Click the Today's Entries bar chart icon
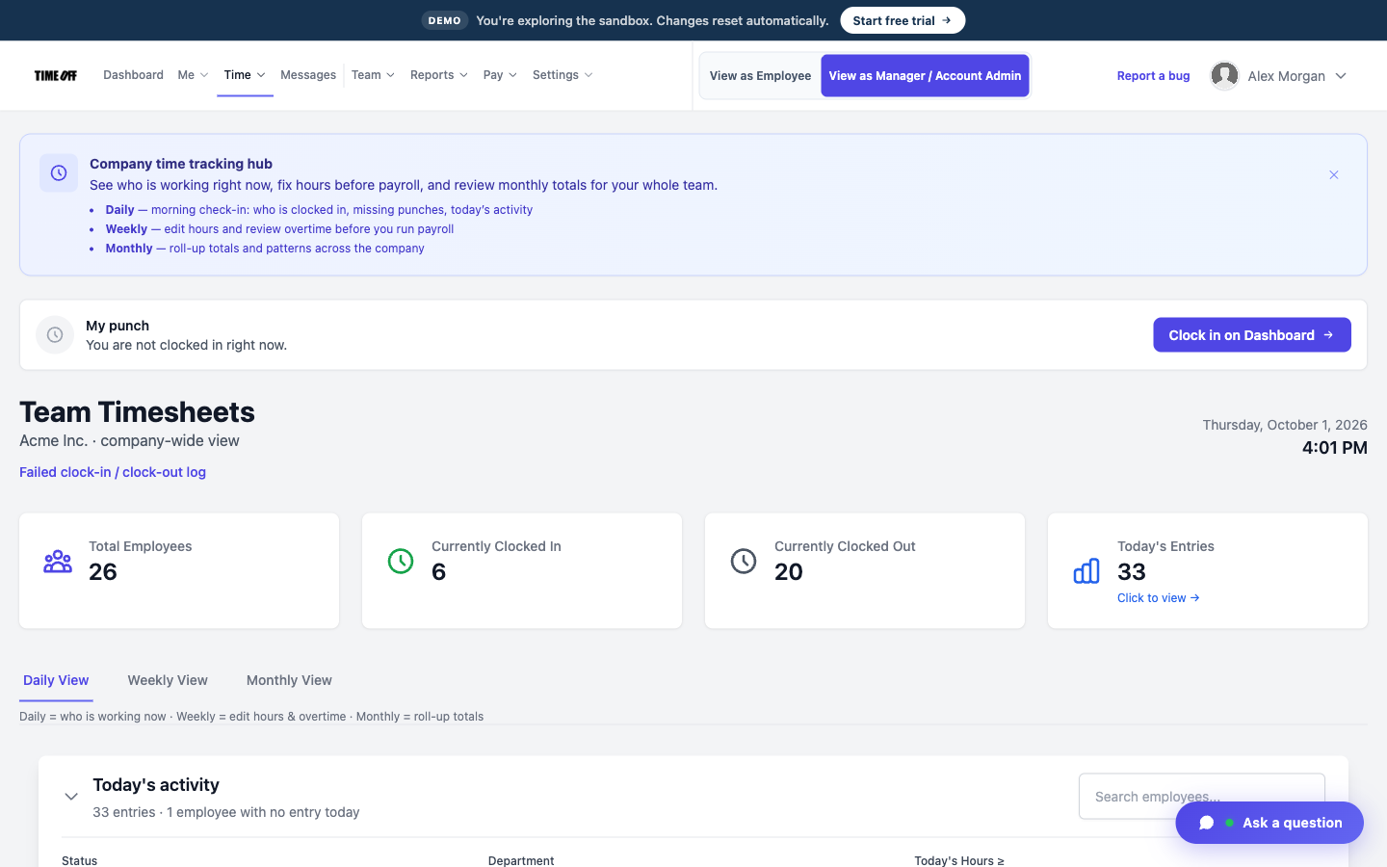Image resolution: width=1387 pixels, height=867 pixels. 1086,571
